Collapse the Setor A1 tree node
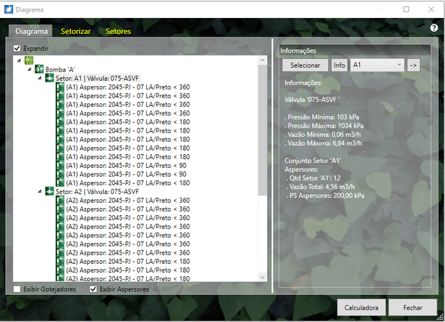Image resolution: width=445 pixels, height=322 pixels. (x=40, y=78)
